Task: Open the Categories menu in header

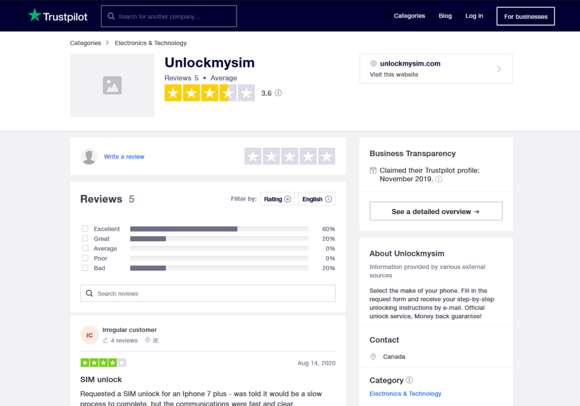Action: (410, 16)
